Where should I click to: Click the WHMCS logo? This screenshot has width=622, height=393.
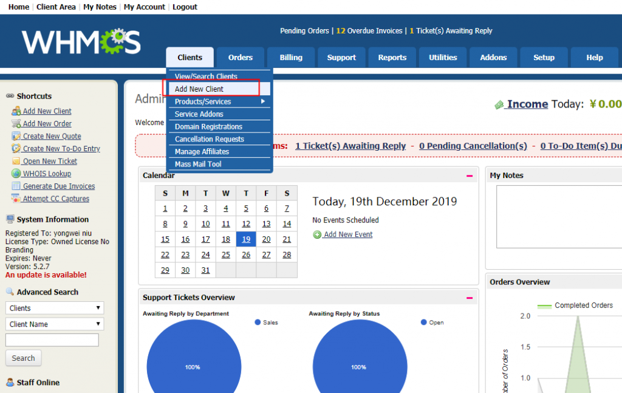click(x=81, y=42)
